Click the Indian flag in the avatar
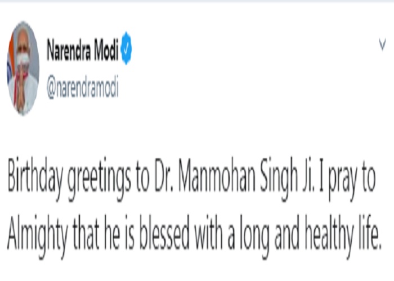The width and height of the screenshot is (394, 281). [11, 63]
